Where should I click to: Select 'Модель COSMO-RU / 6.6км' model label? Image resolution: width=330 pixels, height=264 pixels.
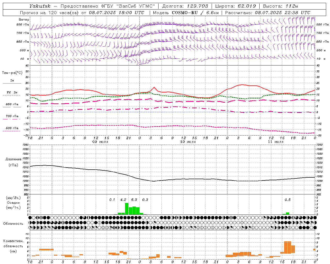pyautogui.click(x=186, y=13)
